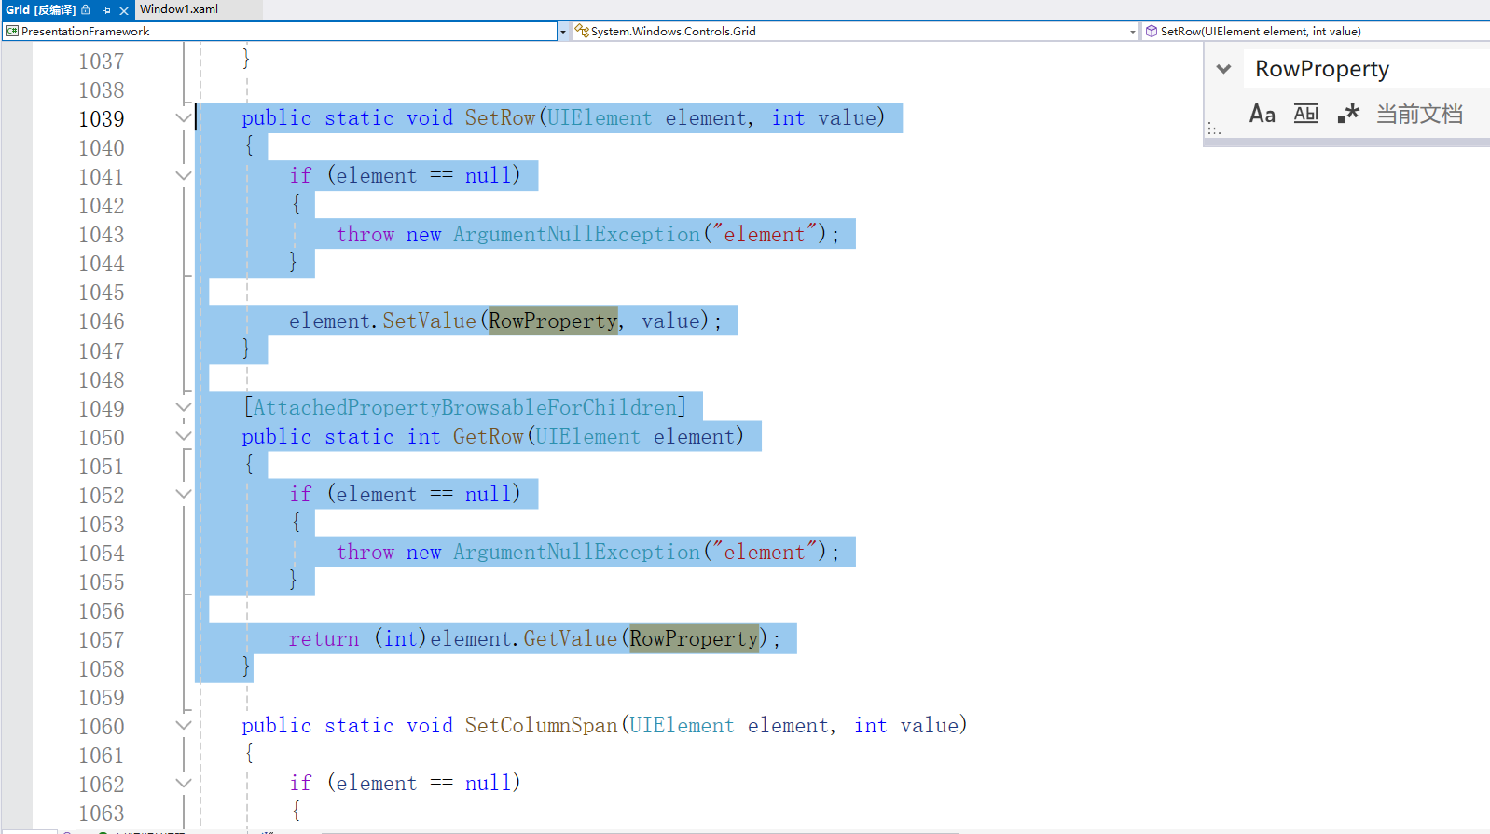Switch to the Window1.xaml tab
The width and height of the screenshot is (1490, 834).
[179, 9]
